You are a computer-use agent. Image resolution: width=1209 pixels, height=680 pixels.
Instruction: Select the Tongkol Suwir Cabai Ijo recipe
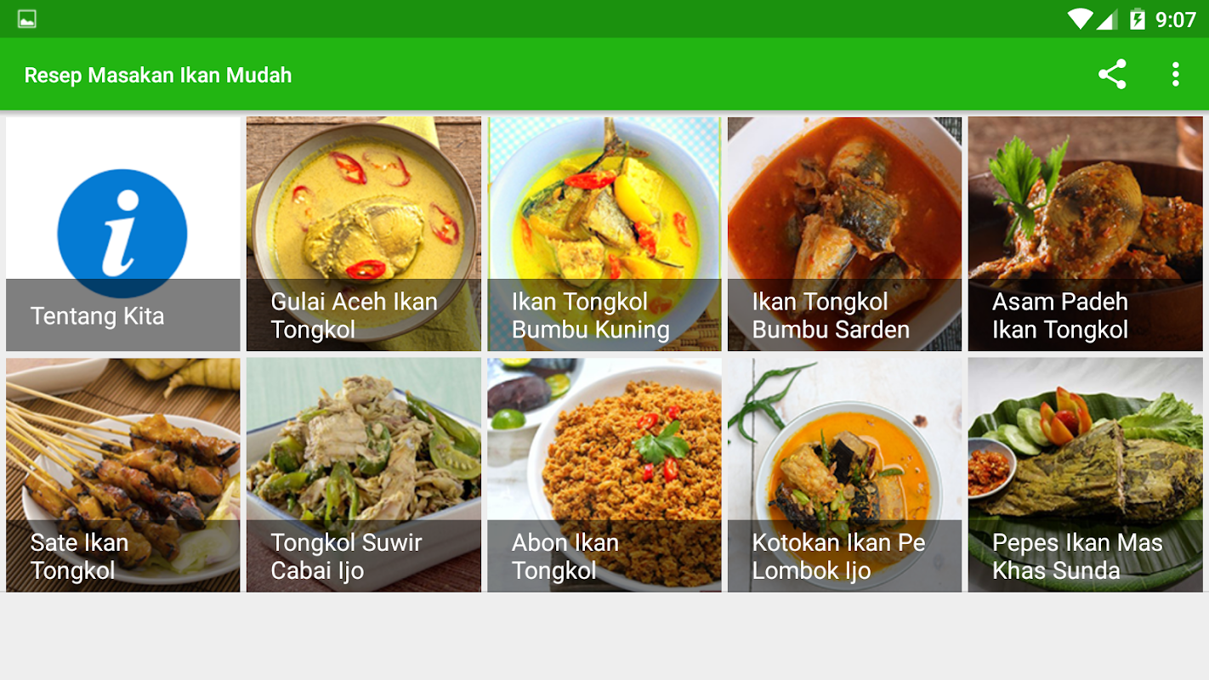pos(364,474)
